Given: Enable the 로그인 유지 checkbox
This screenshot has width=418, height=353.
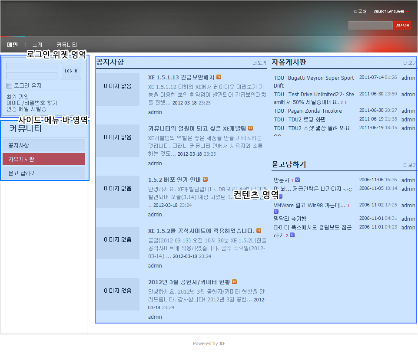Looking at the screenshot, I should 9,86.
